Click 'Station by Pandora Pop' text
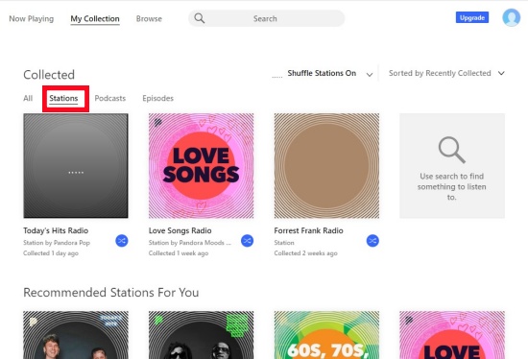Screen dimensions: 528x359 click(57, 243)
